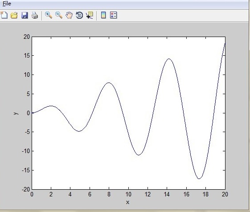Open an existing figure file

click(x=14, y=15)
